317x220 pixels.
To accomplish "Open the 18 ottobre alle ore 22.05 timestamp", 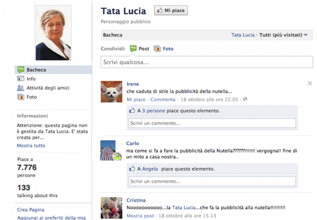I will point(209,100).
